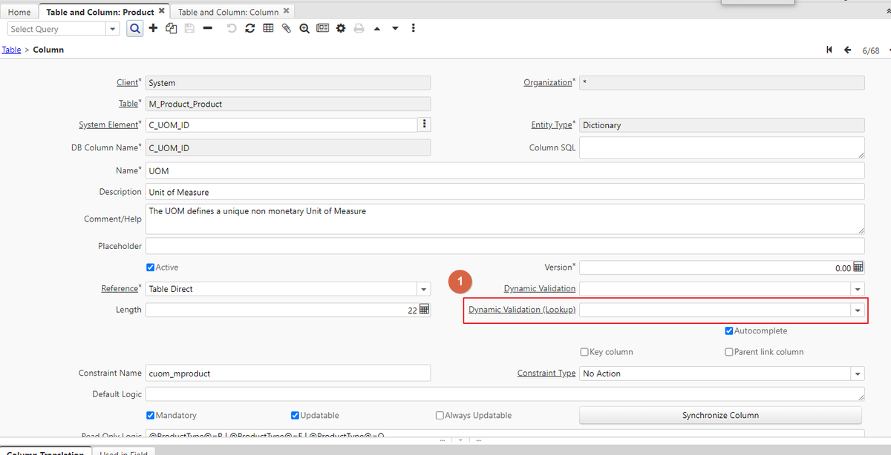
Task: Follow the Table breadcrumb link
Action: coord(11,50)
